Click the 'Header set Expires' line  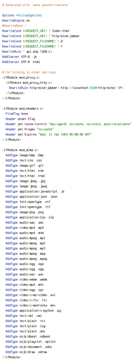[x=48, y=134]
